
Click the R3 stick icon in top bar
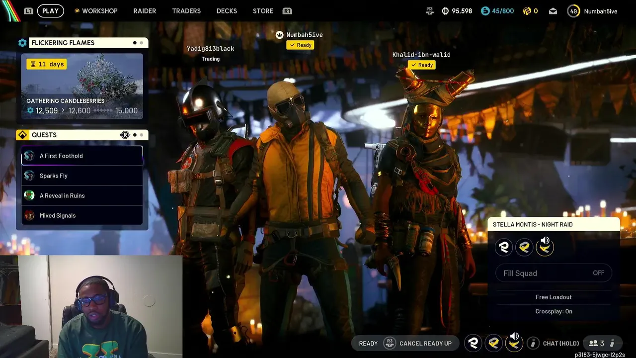click(x=430, y=11)
